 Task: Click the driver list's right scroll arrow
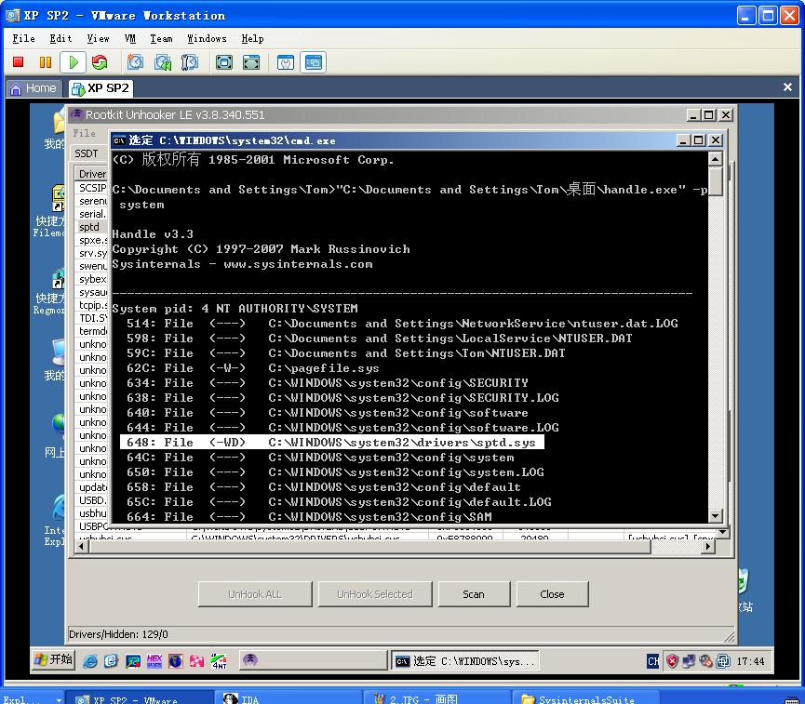tap(708, 547)
